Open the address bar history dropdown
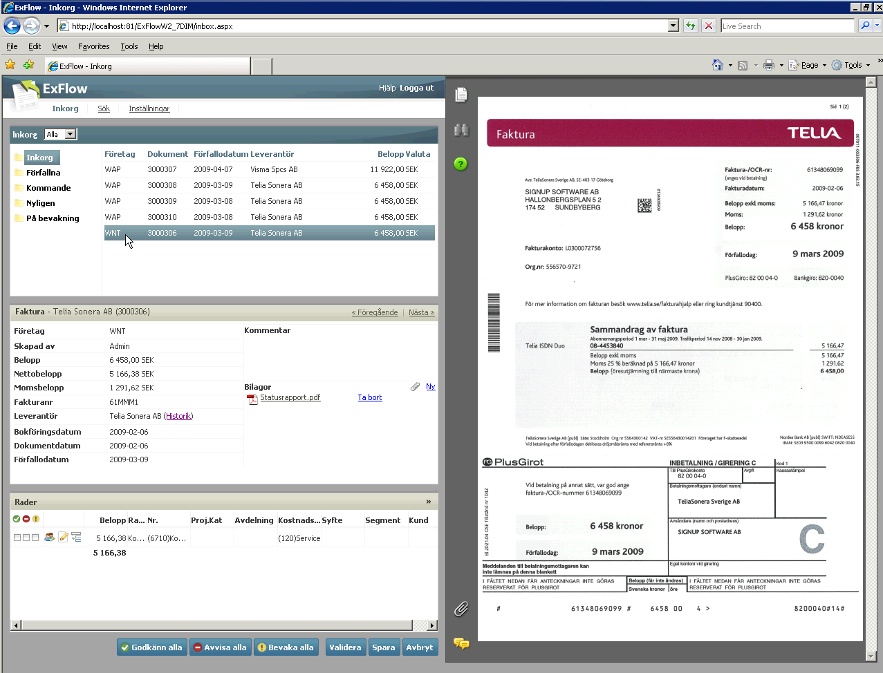Viewport: 883px width, 673px height. coord(673,26)
